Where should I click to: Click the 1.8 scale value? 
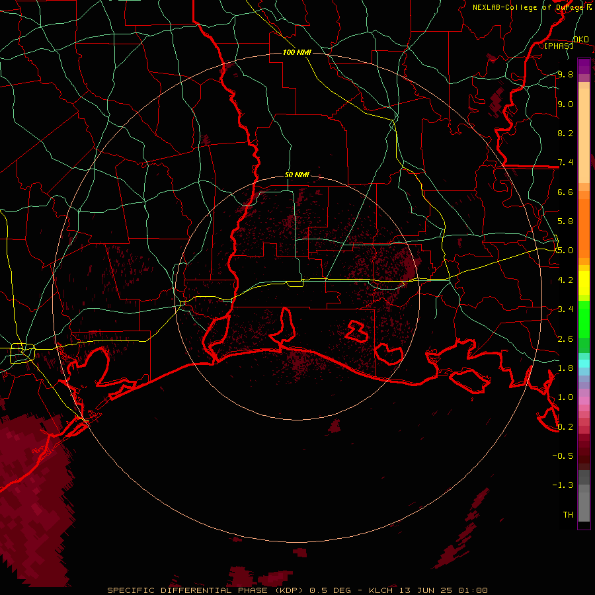click(565, 368)
